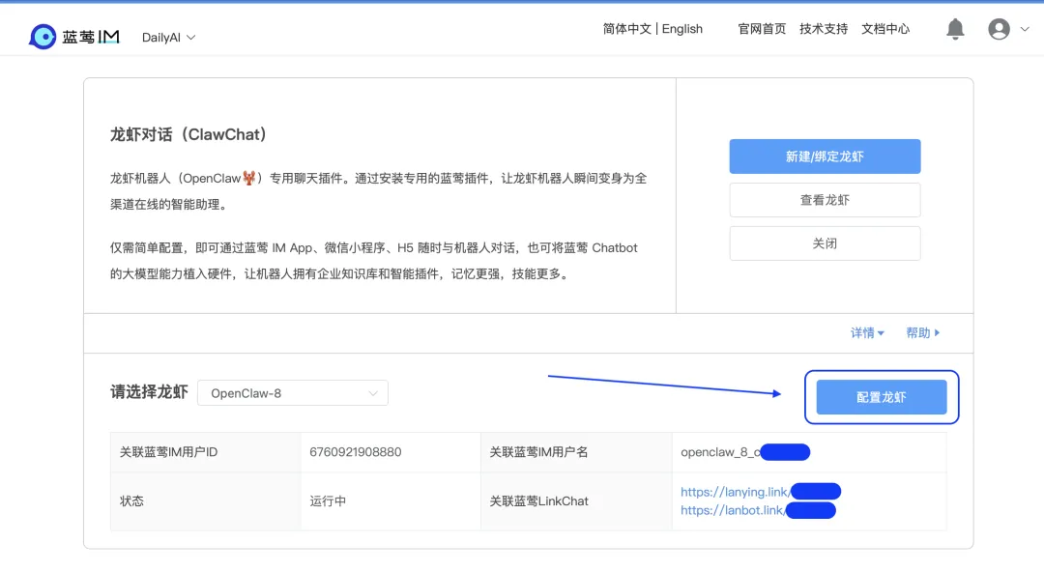This screenshot has width=1044, height=571.
Task: Click the user avatar icon
Action: tap(999, 29)
